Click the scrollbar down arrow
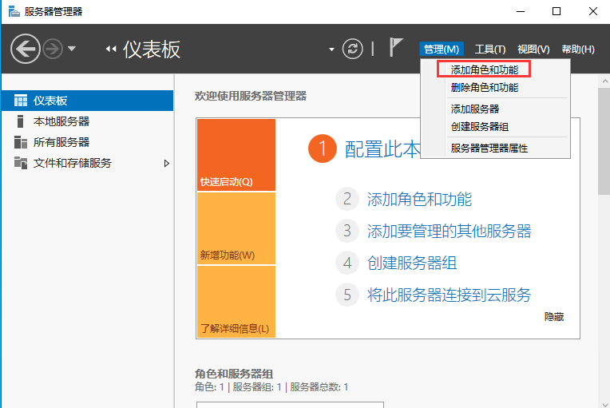The width and height of the screenshot is (610, 408). coord(605,405)
